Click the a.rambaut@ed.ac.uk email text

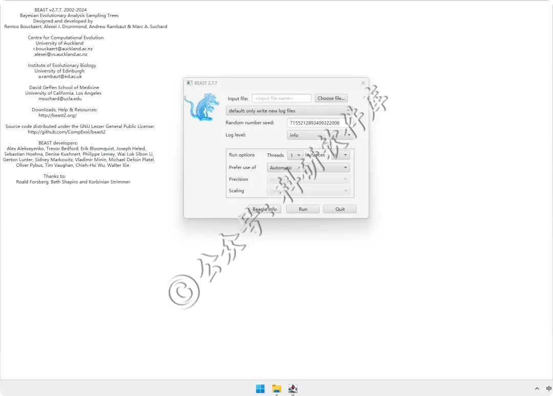(x=60, y=76)
